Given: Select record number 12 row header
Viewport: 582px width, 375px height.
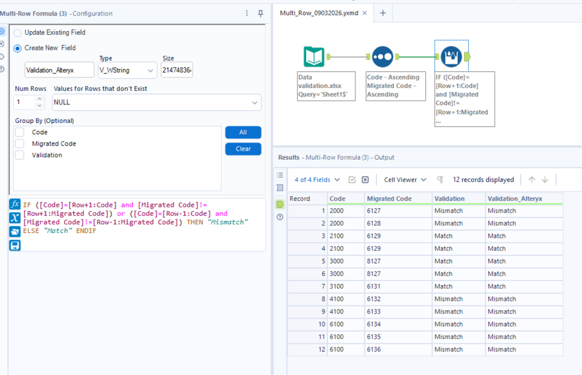Looking at the screenshot, I should point(308,350).
